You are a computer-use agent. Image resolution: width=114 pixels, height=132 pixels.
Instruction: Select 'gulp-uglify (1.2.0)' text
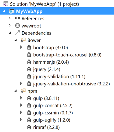52,120
